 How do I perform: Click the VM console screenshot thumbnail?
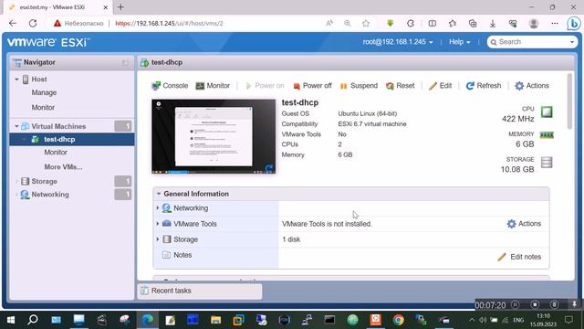coord(214,136)
